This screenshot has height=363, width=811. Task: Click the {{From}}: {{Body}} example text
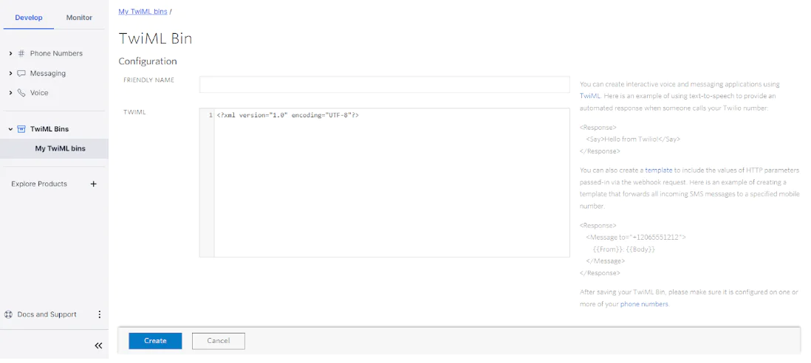point(624,249)
